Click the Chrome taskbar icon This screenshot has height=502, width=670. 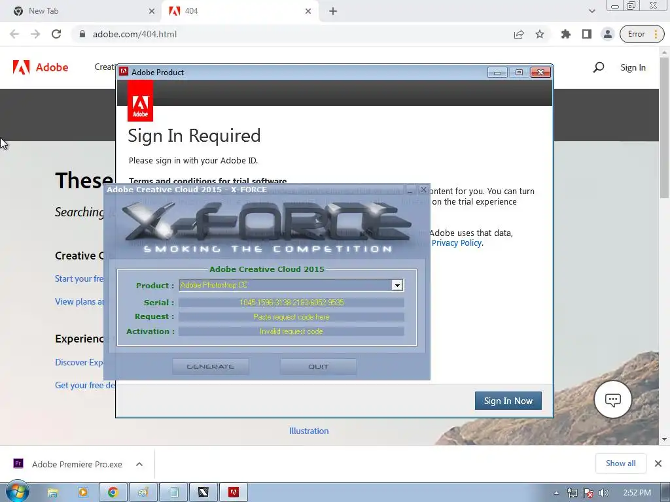click(x=113, y=493)
